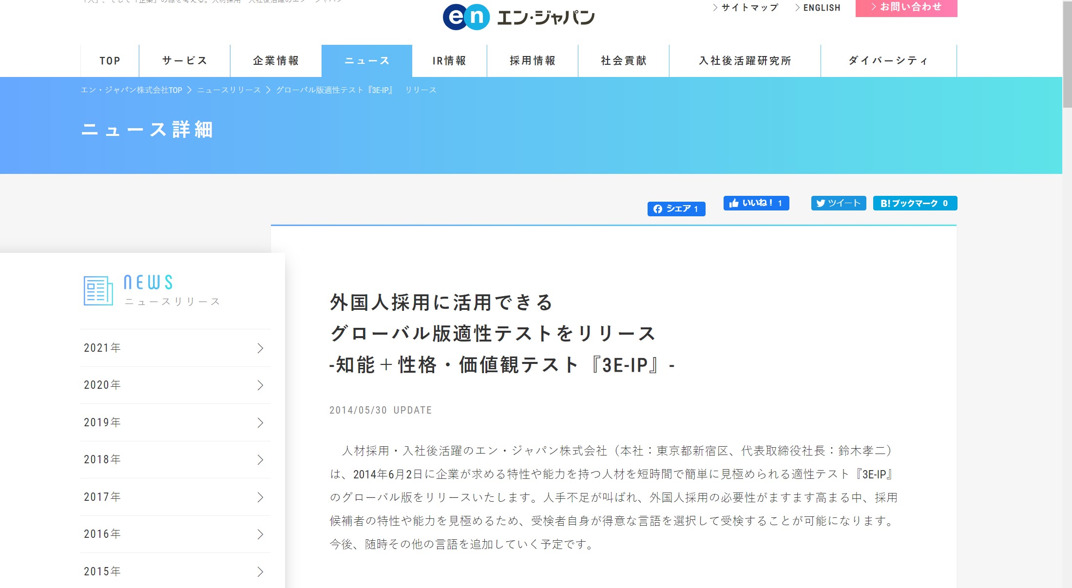Click chevron arrow next to 2018年
This screenshot has height=588, width=1072.
click(x=260, y=460)
